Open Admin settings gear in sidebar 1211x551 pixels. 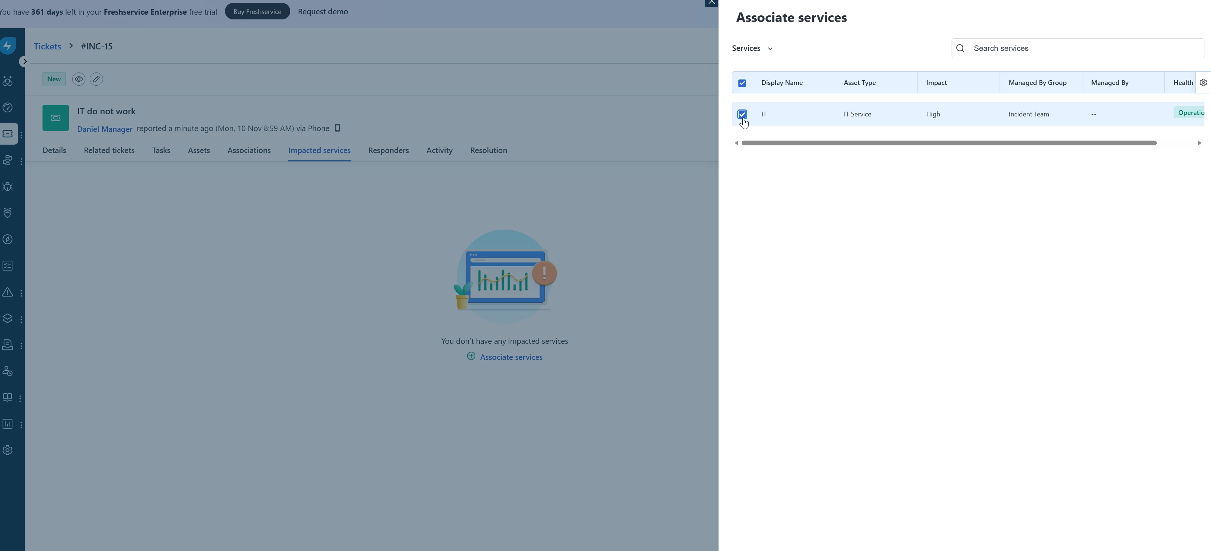coord(8,450)
